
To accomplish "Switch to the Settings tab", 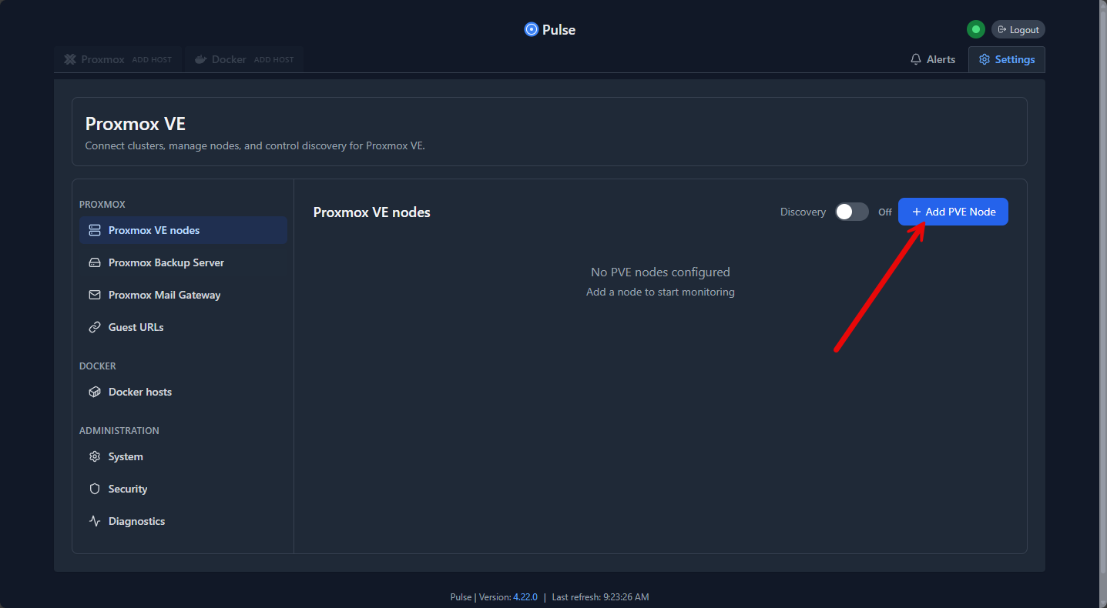I will pyautogui.click(x=1006, y=59).
